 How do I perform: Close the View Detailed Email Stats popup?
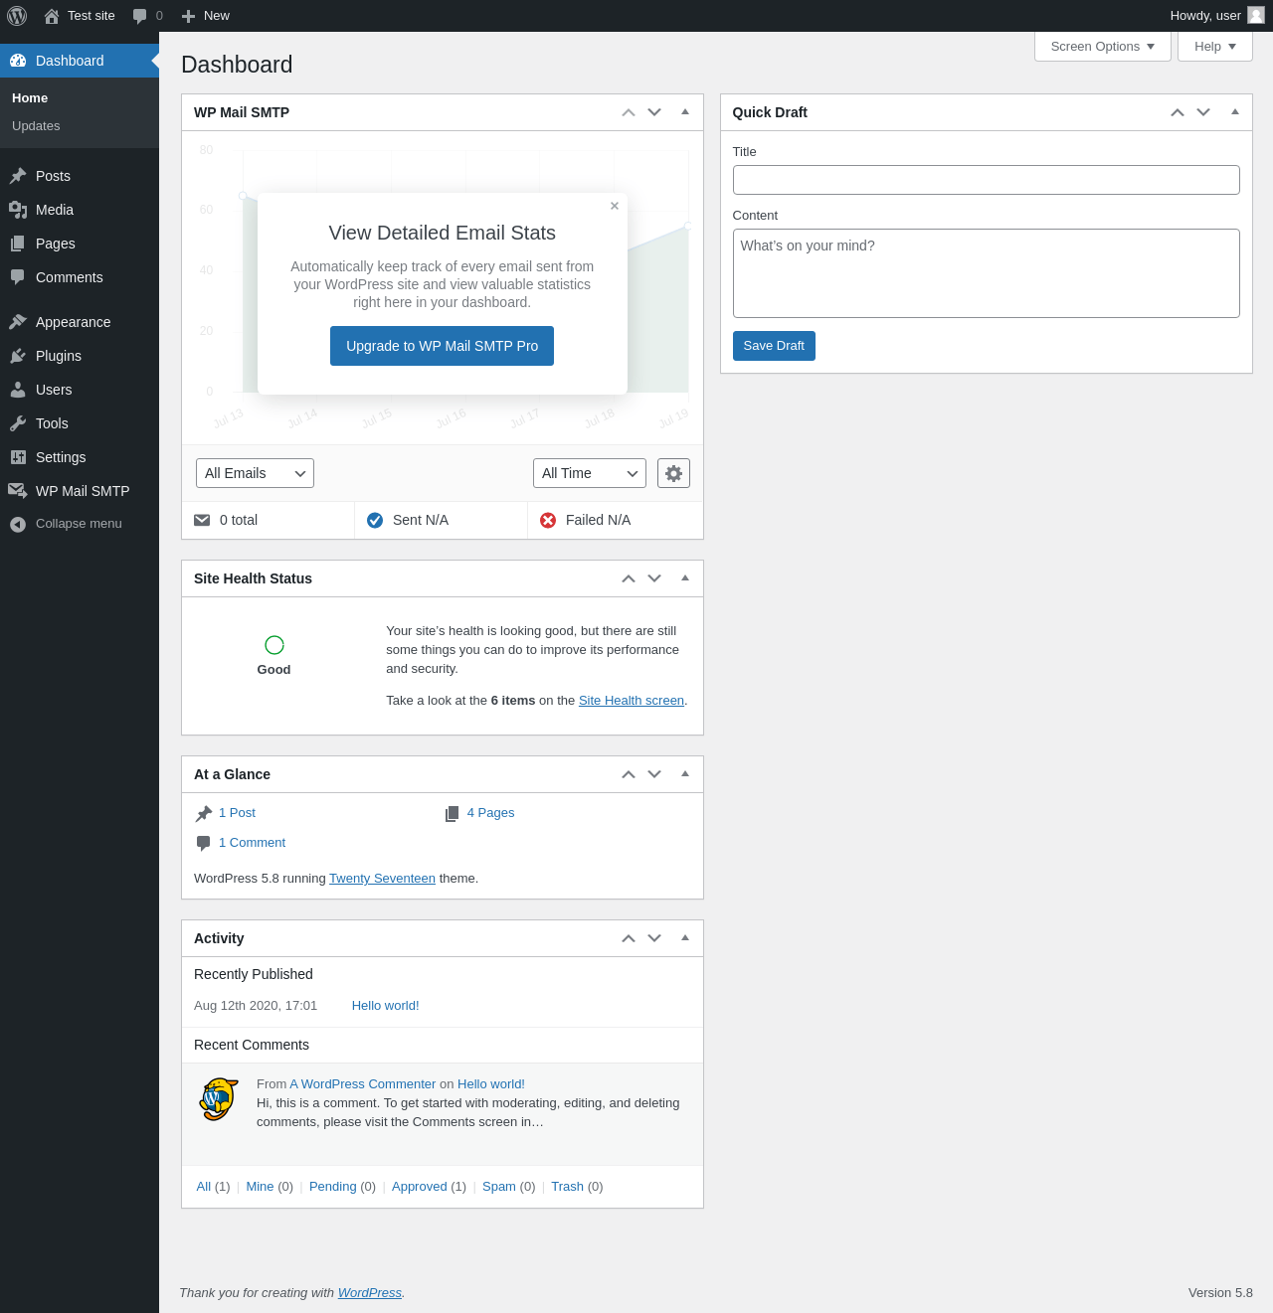point(615,206)
